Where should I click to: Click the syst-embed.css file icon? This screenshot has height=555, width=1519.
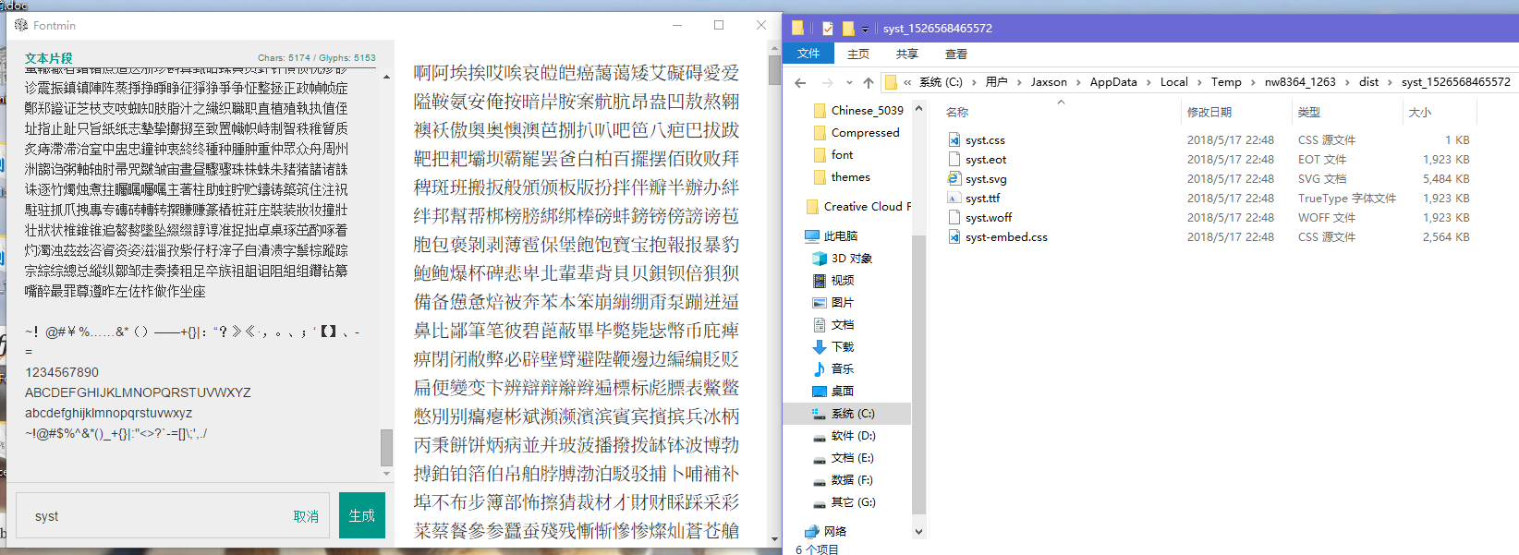tap(954, 236)
